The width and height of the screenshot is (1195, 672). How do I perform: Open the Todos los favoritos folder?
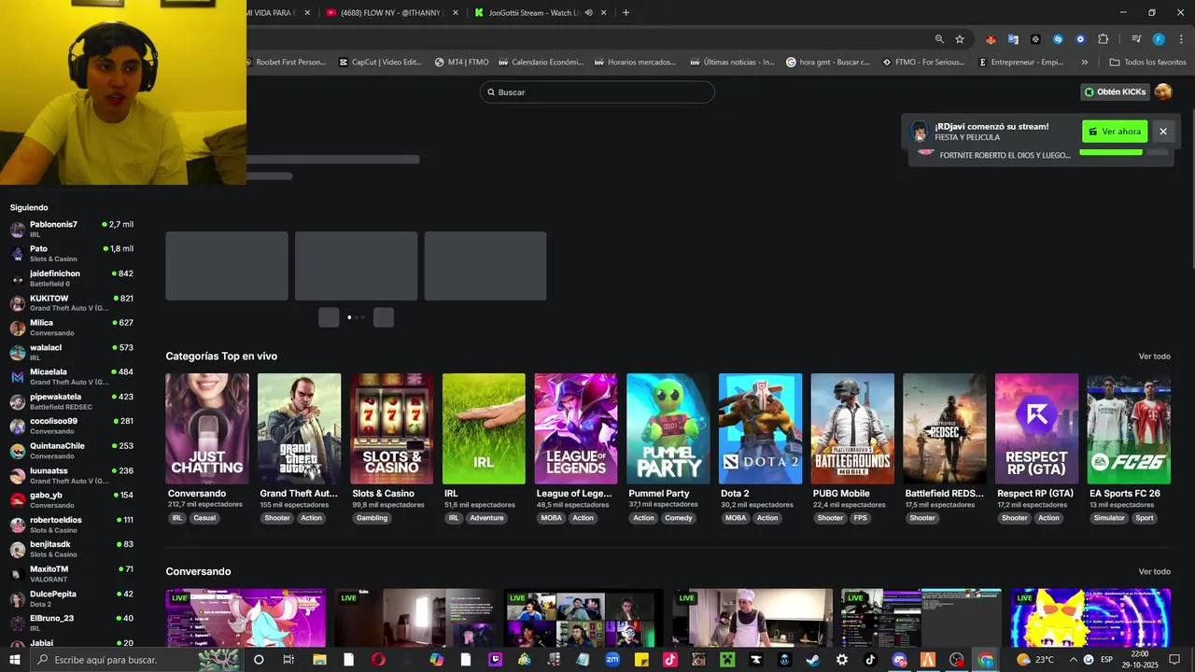click(1147, 62)
